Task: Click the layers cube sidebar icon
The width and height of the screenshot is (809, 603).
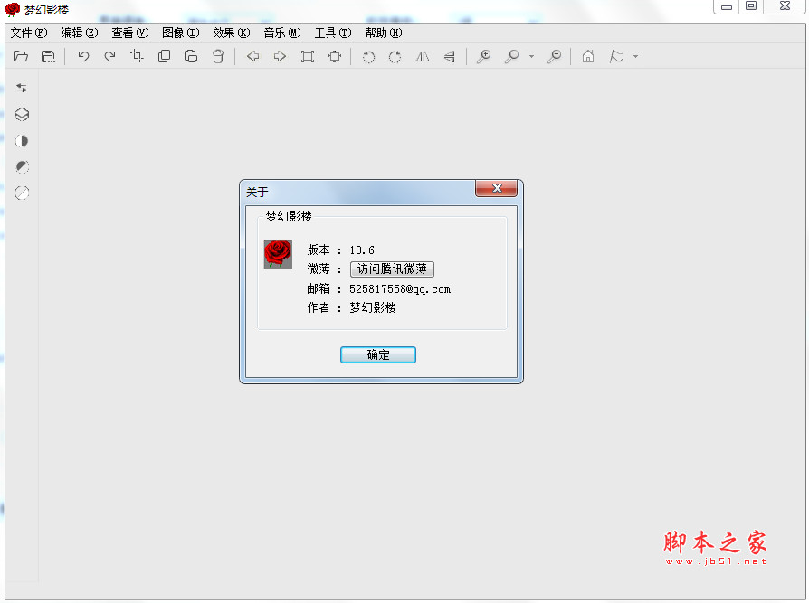Action: 23,115
